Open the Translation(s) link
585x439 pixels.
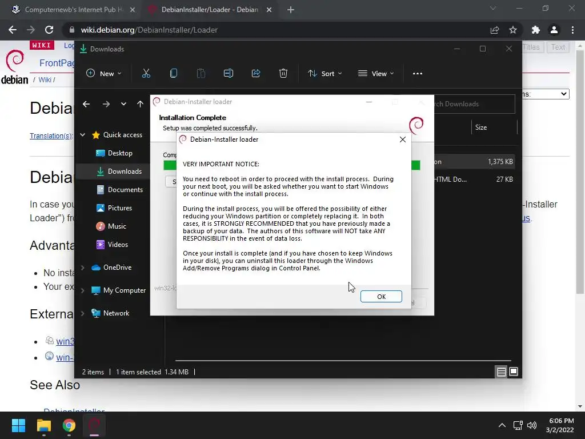click(51, 135)
